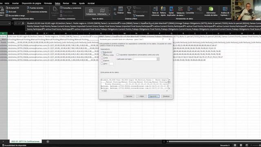Select De una tabla o rango
Image resolution: width=261 pixels, height=147 pixels.
point(15,16)
